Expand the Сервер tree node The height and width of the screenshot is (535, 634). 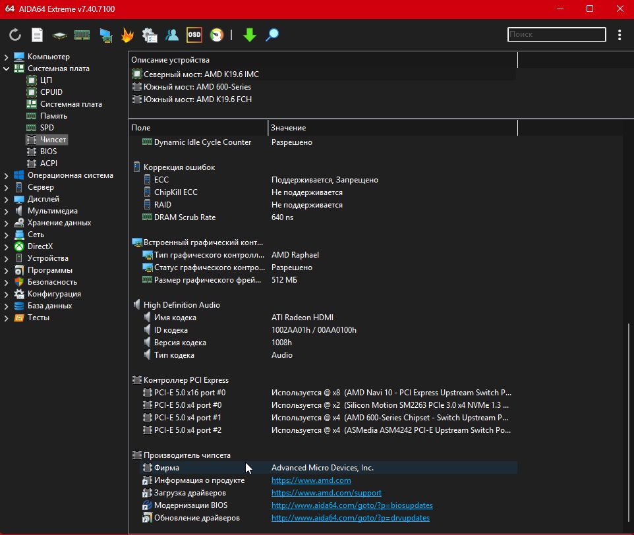6,188
